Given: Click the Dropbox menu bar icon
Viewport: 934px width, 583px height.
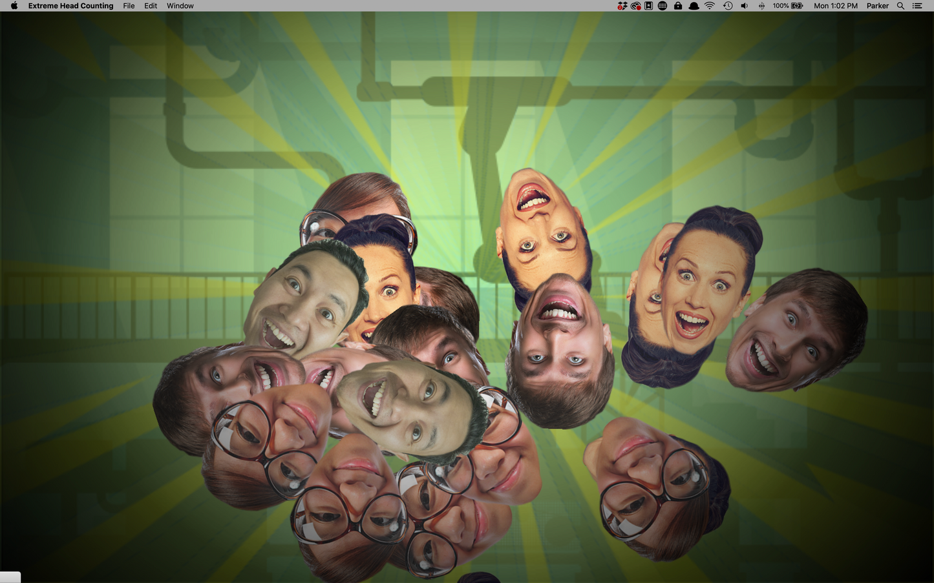Looking at the screenshot, I should pyautogui.click(x=622, y=6).
